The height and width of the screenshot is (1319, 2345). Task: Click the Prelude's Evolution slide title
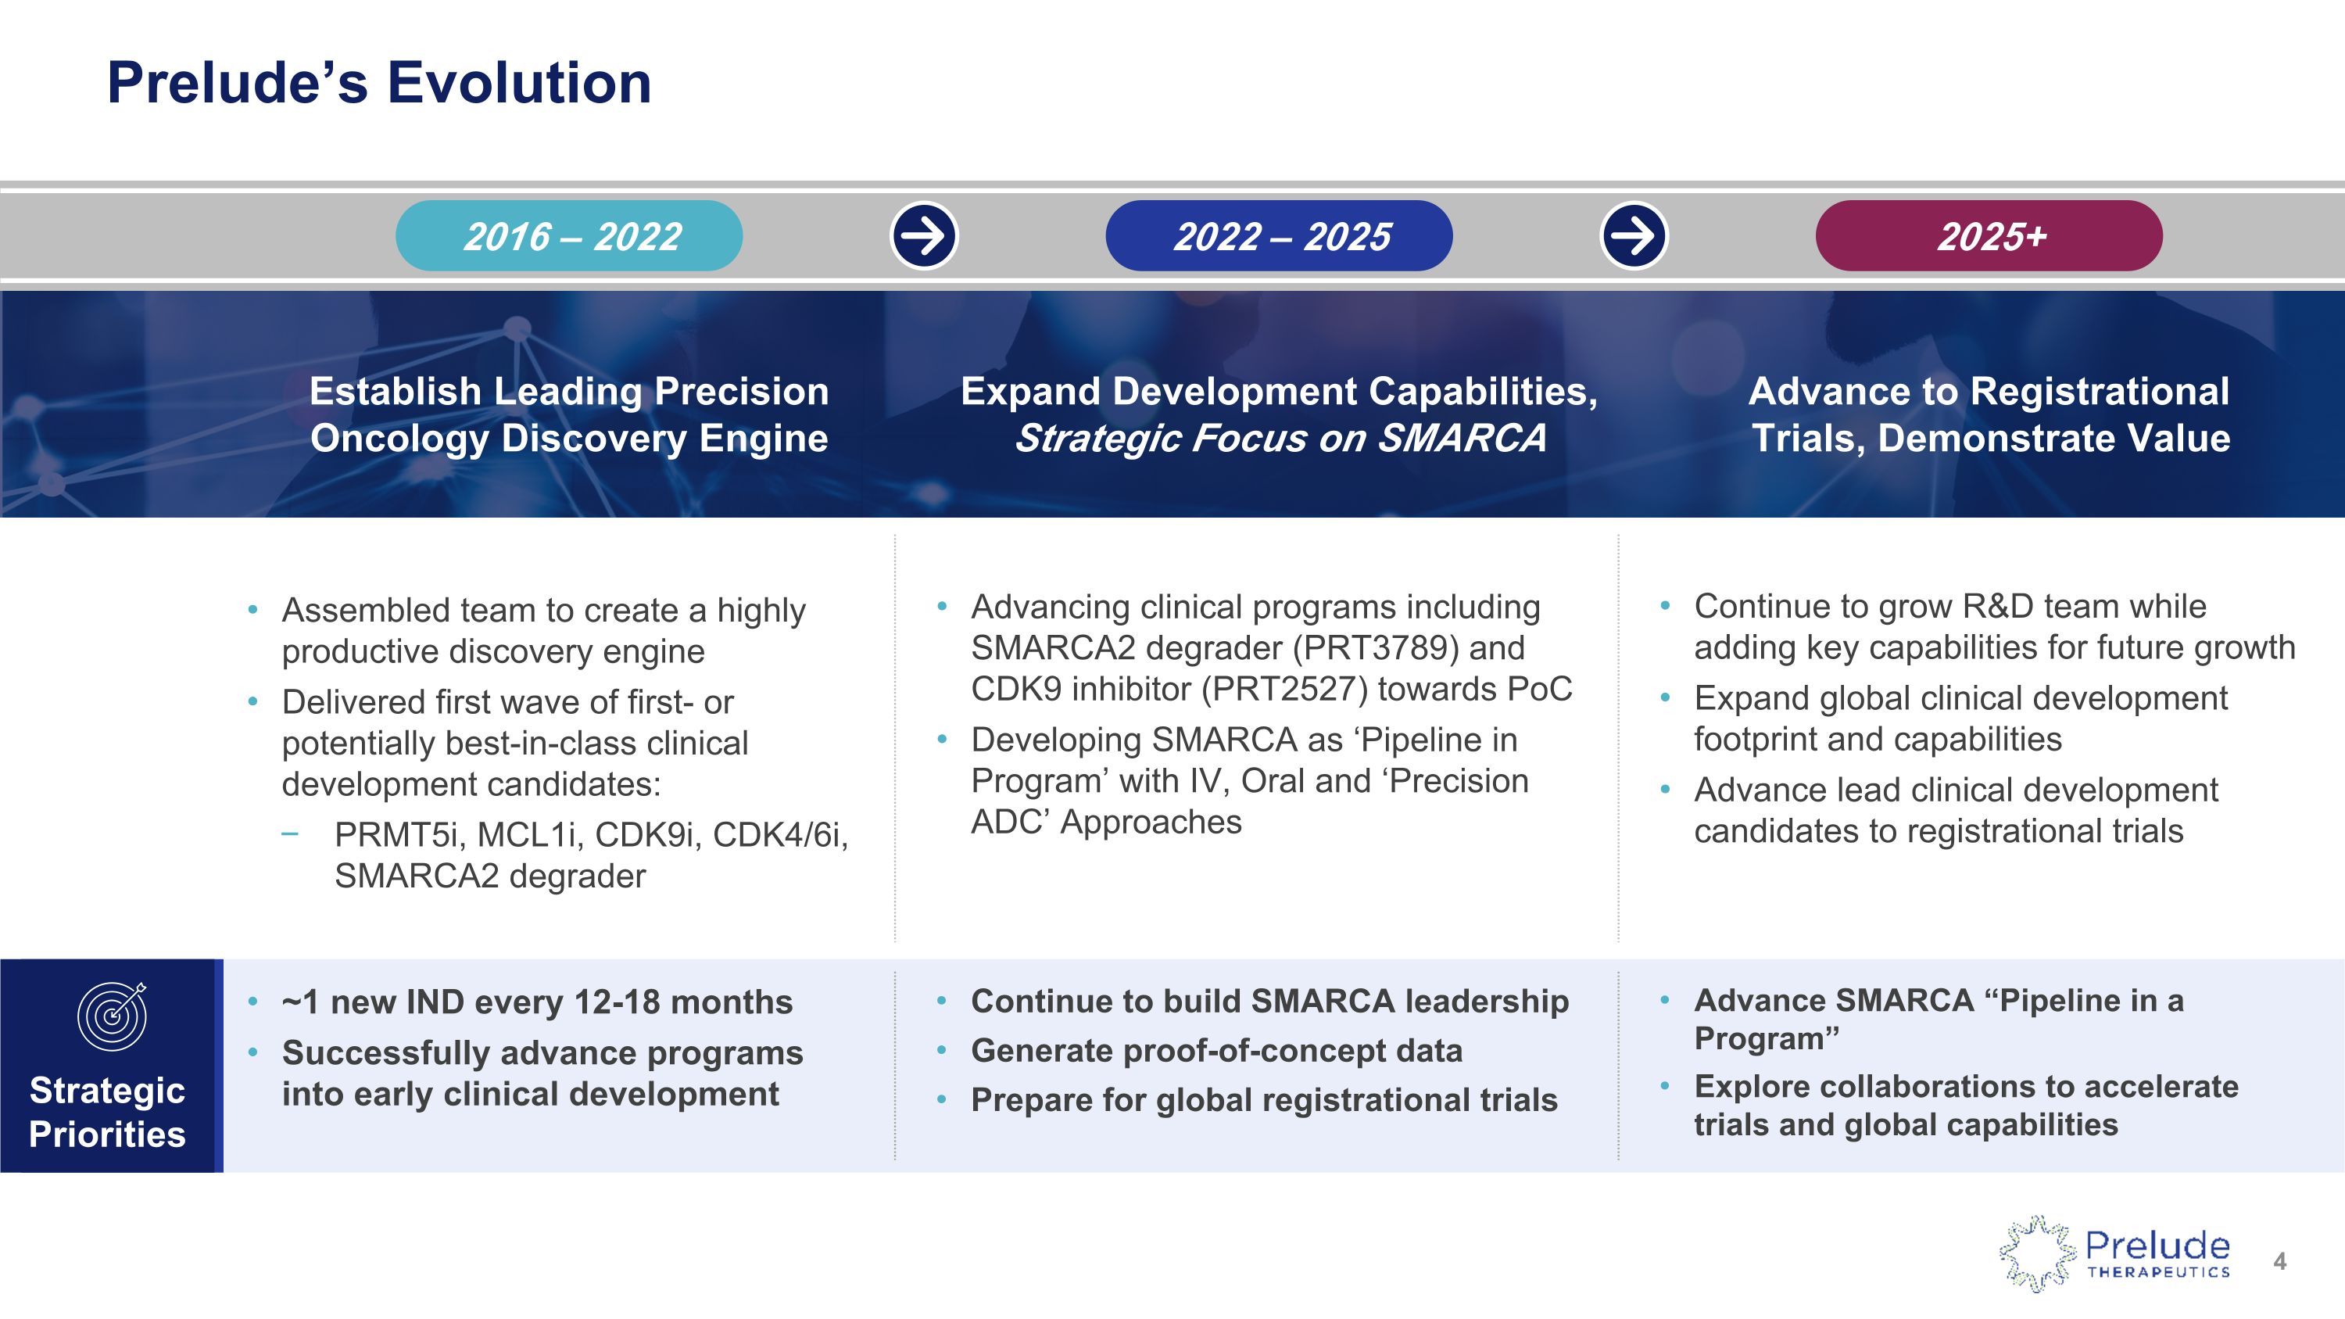(378, 83)
